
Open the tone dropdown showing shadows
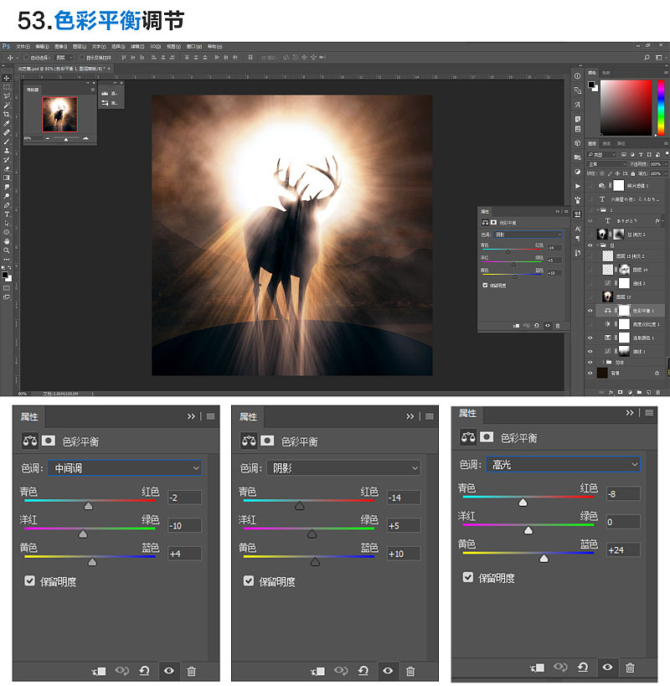tap(343, 468)
